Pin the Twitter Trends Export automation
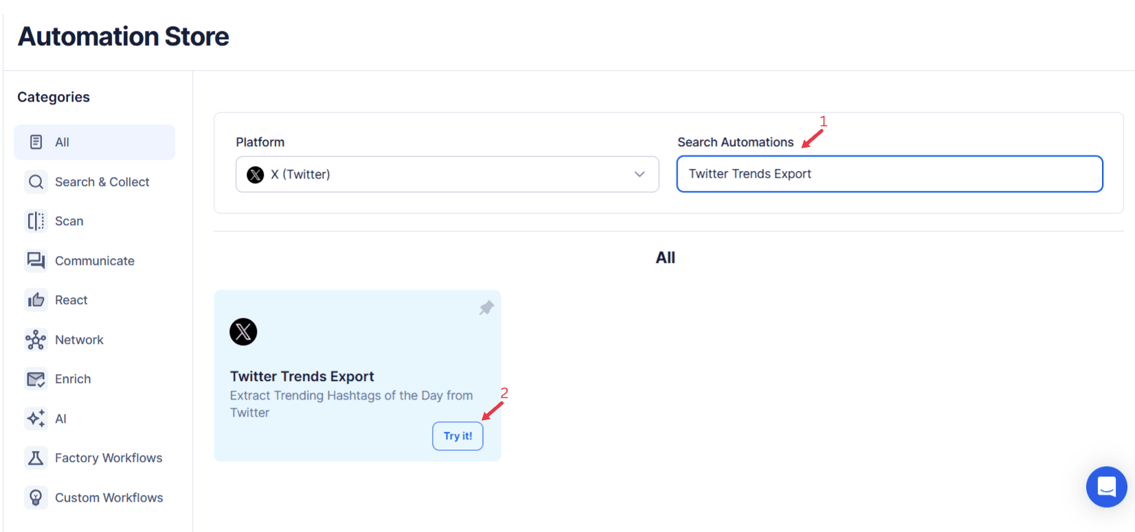The height and width of the screenshot is (532, 1135). [x=486, y=308]
